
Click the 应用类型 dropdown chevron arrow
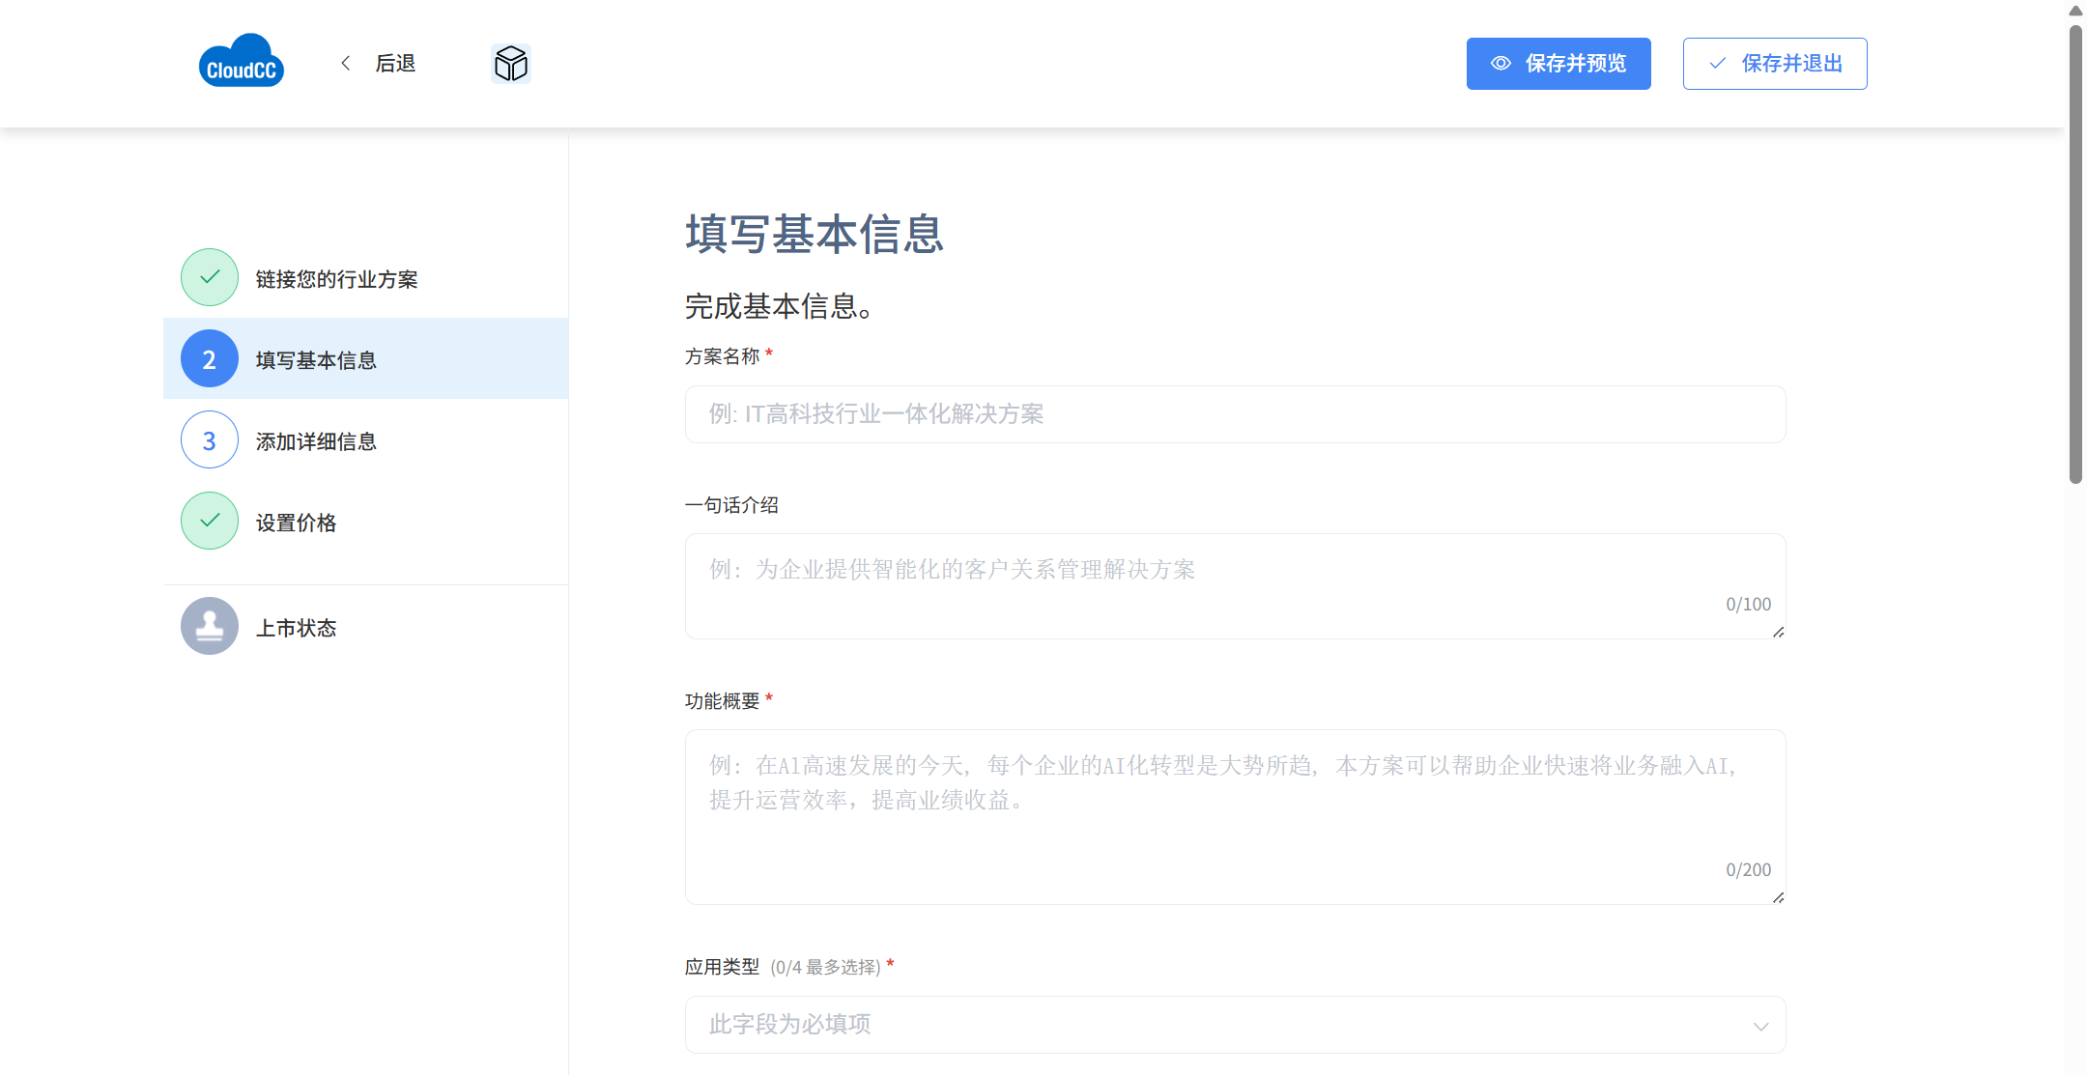(1760, 1026)
